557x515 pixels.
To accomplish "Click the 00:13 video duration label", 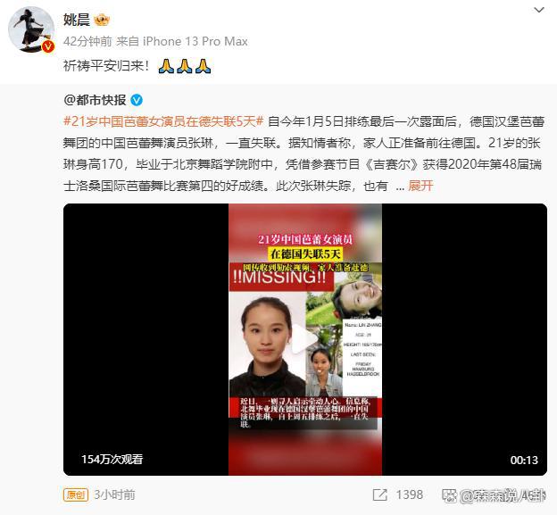I will [x=524, y=460].
